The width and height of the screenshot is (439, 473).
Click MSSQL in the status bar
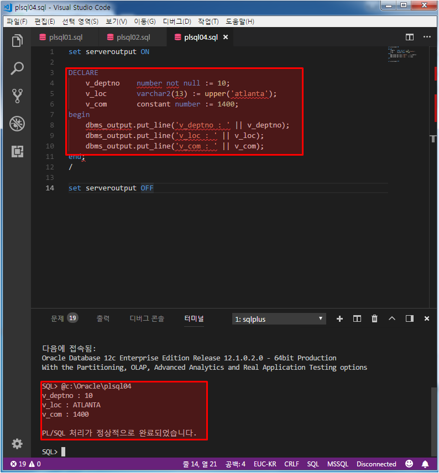coord(338,464)
